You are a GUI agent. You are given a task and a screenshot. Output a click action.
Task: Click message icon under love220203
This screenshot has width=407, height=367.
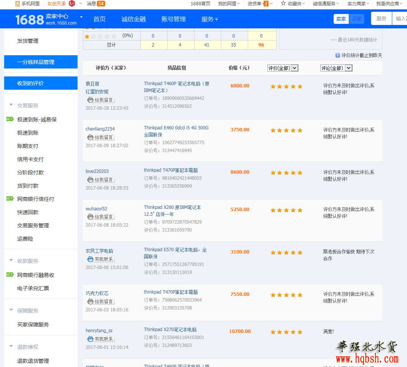click(90, 179)
